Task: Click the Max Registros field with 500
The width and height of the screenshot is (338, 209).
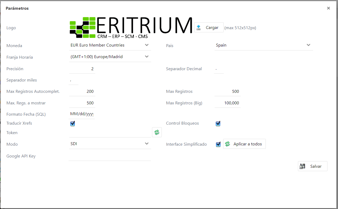Action: tap(228, 91)
